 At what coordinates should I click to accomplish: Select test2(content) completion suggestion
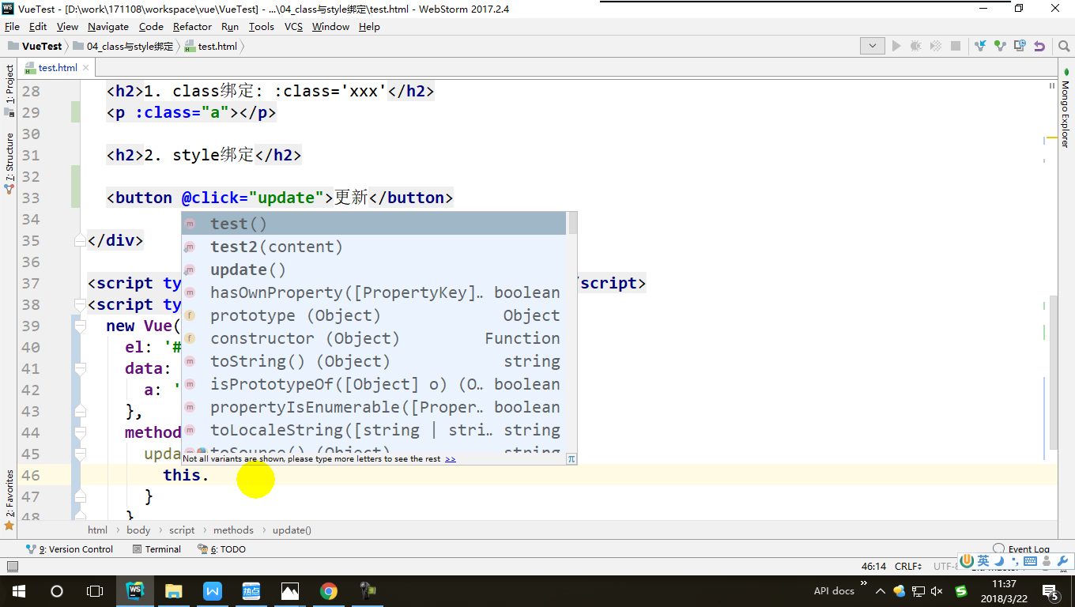[x=374, y=247]
